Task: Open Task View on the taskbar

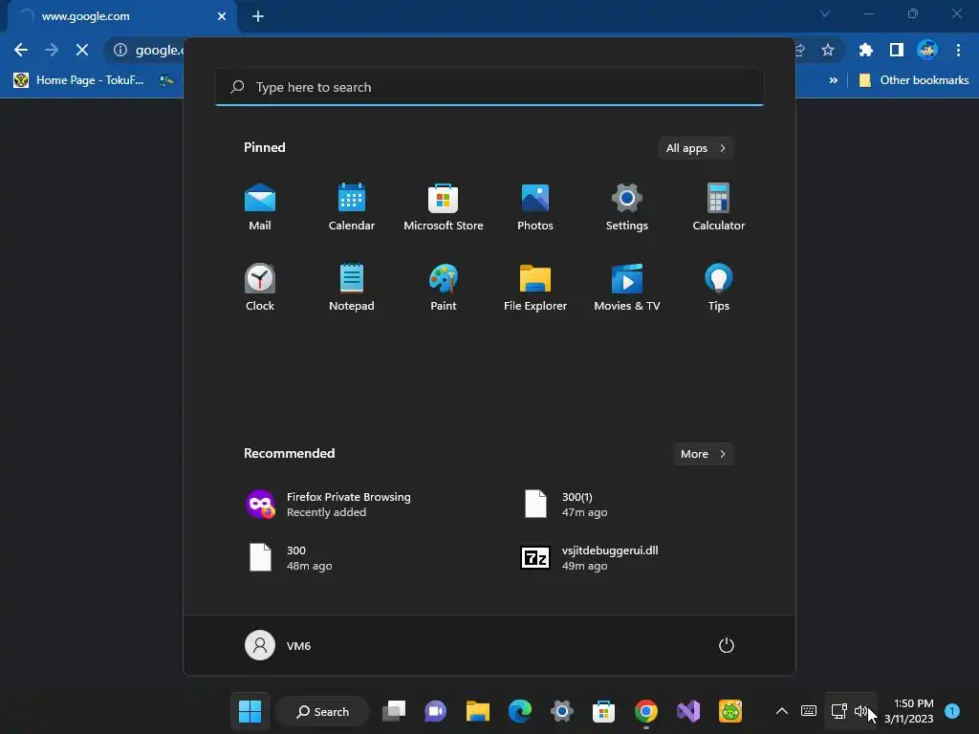Action: click(x=394, y=711)
